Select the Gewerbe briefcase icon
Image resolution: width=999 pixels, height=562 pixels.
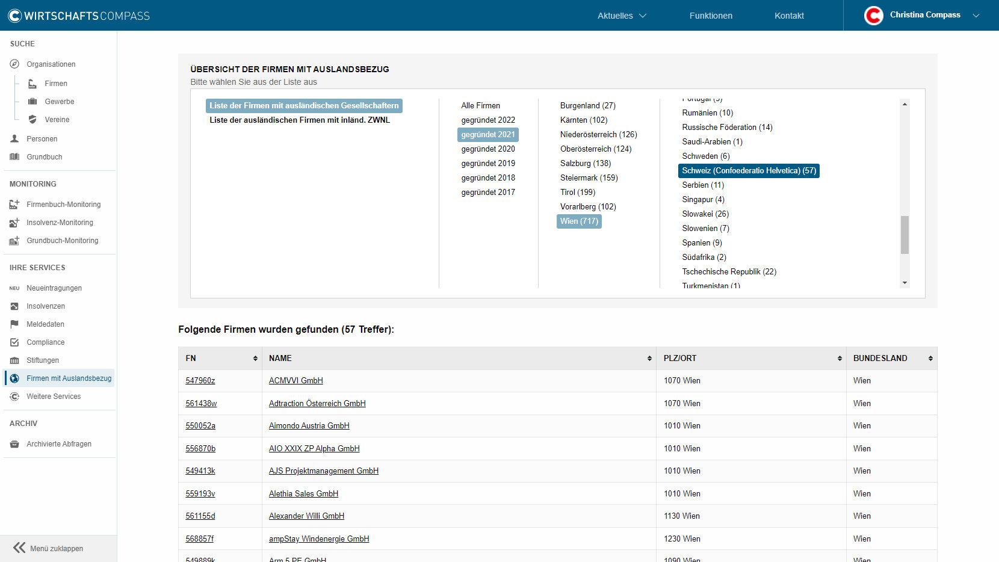[x=32, y=102]
